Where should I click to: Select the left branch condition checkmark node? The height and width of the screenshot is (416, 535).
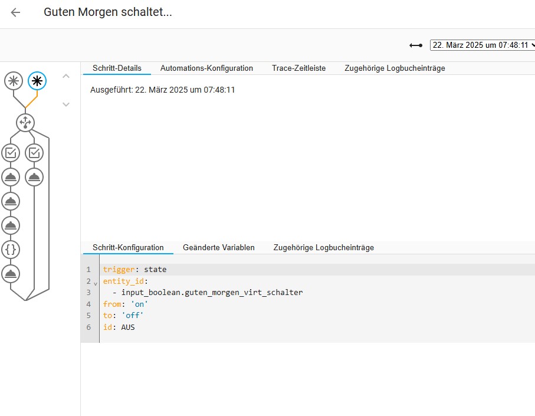(11, 153)
